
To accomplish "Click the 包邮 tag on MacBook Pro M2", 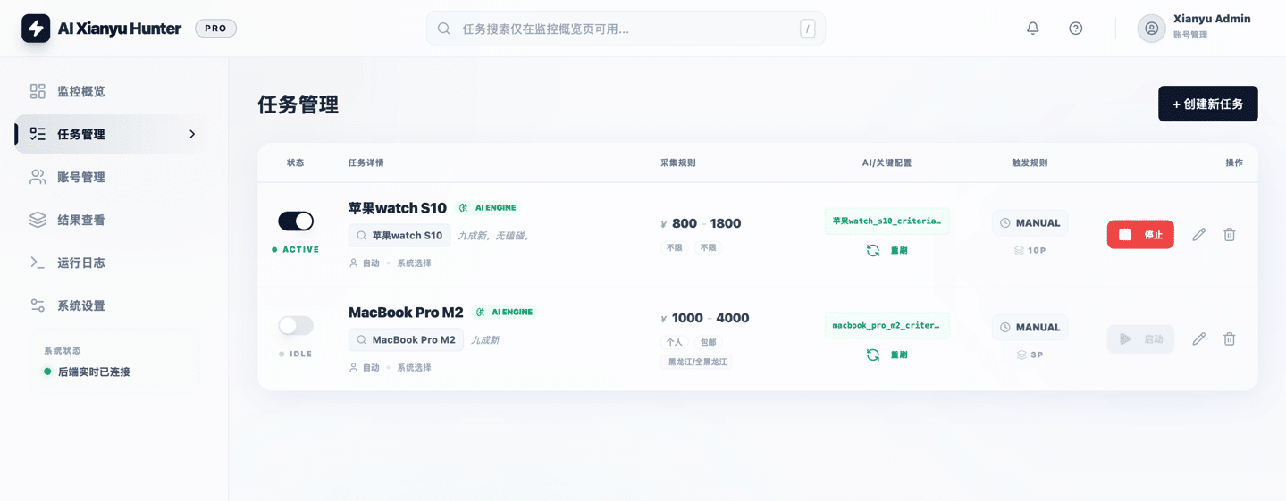I will (708, 342).
